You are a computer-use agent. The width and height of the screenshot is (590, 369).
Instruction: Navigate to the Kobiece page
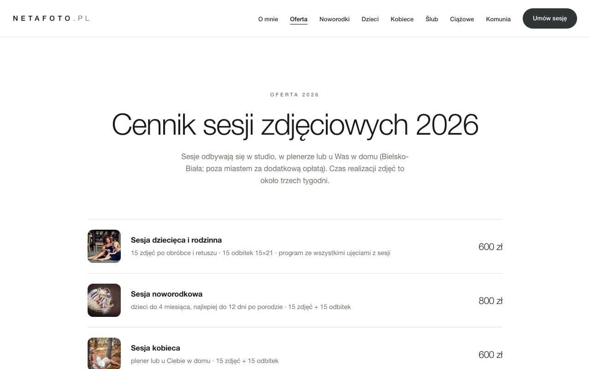tap(402, 19)
